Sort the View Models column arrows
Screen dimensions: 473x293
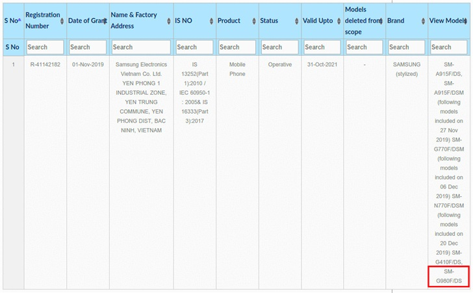point(465,21)
